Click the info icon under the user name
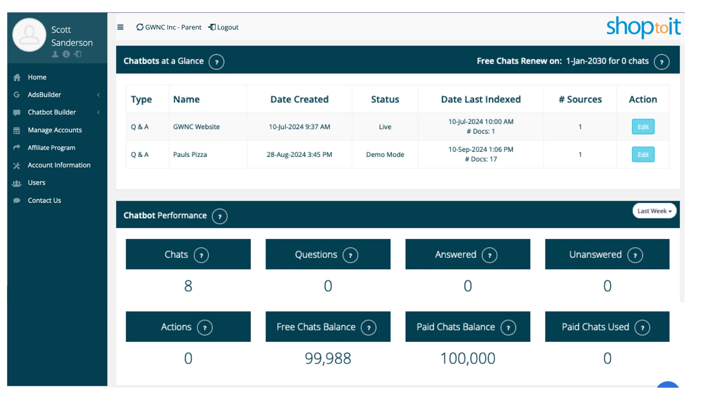This screenshot has height=400, width=712. tap(66, 54)
